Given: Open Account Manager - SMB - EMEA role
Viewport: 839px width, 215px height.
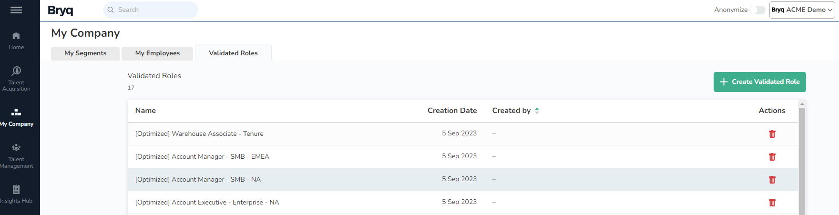Looking at the screenshot, I should click(202, 157).
